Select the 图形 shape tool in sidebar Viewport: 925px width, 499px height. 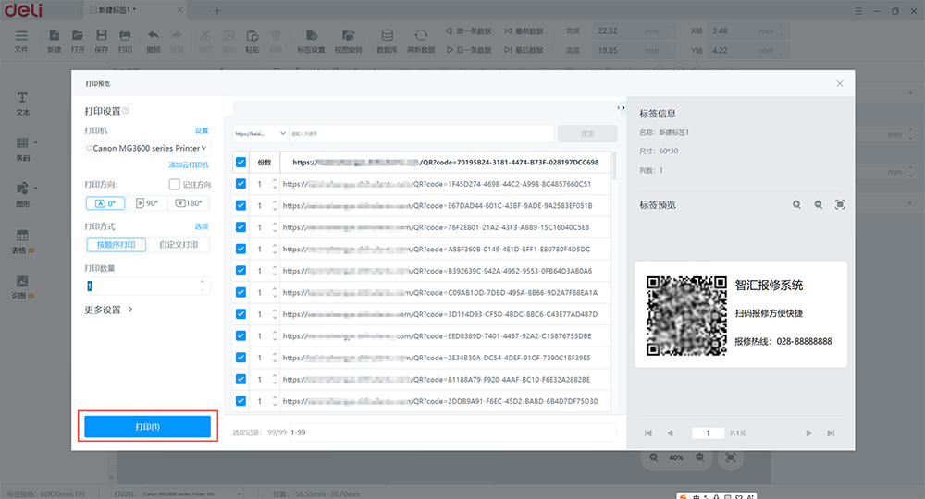[22, 194]
